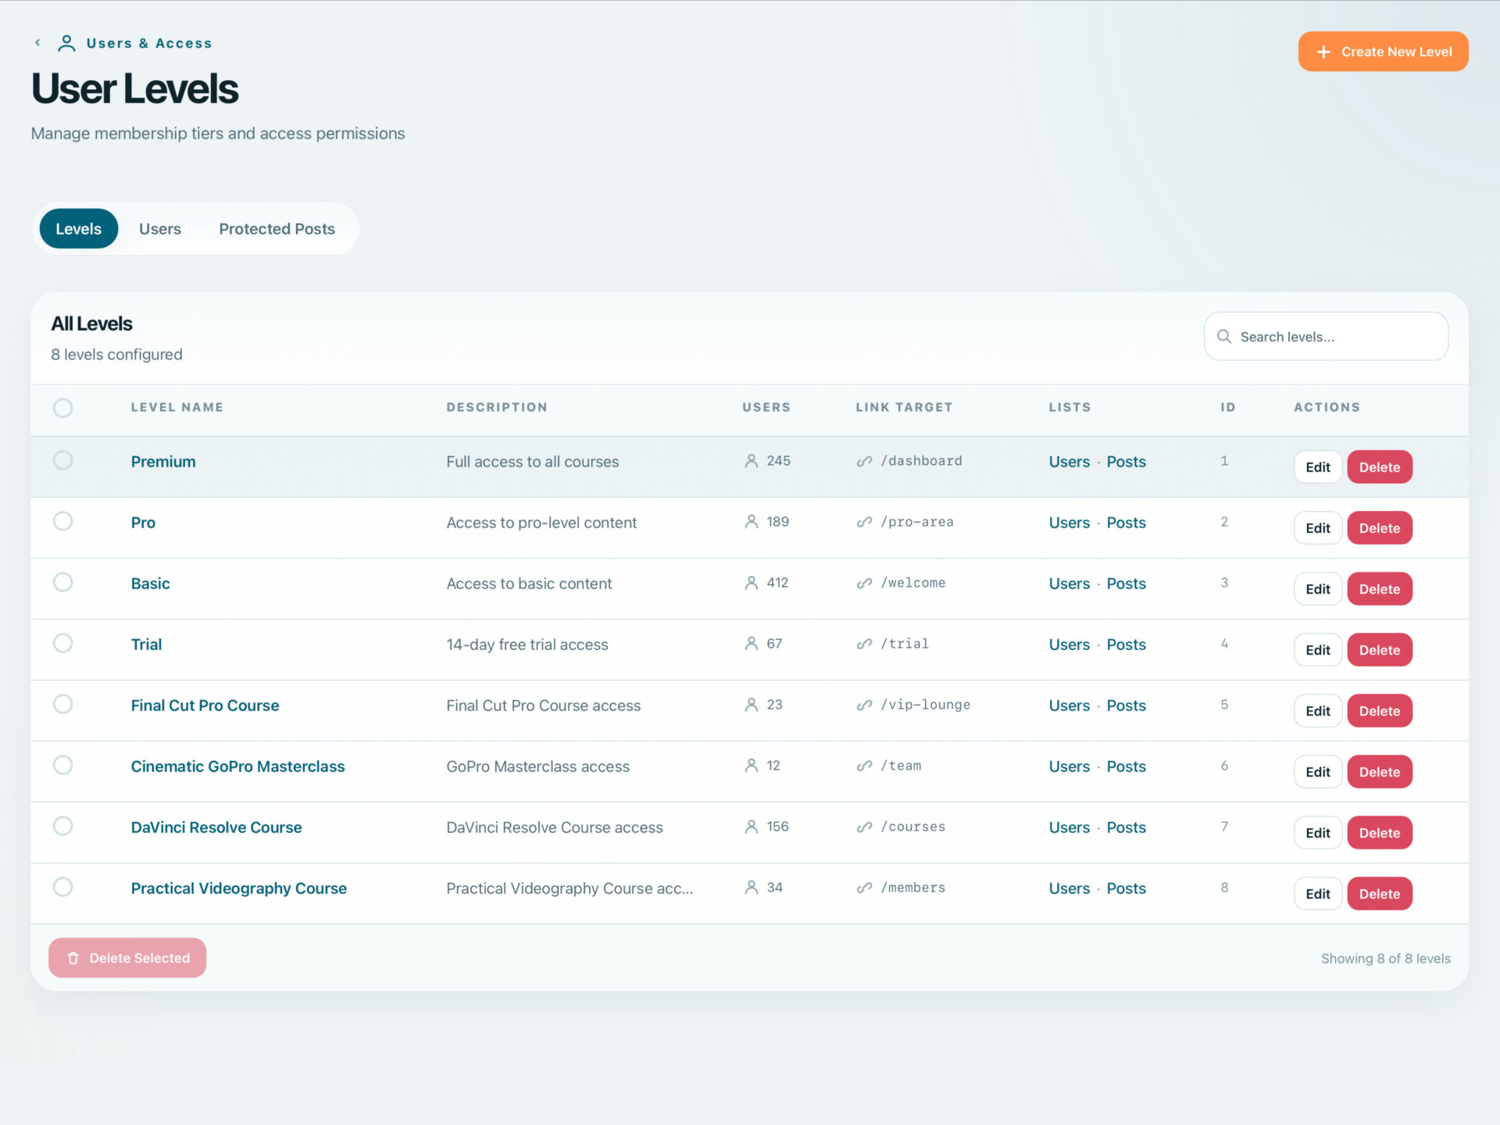Select the Basic row checkbox

tap(63, 582)
